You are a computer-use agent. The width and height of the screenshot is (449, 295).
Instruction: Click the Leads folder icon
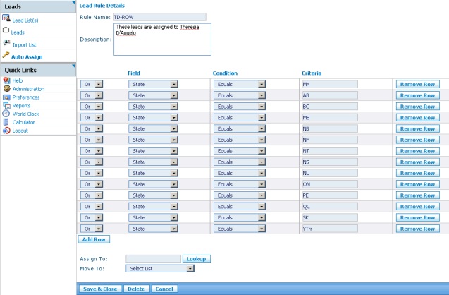[6, 30]
